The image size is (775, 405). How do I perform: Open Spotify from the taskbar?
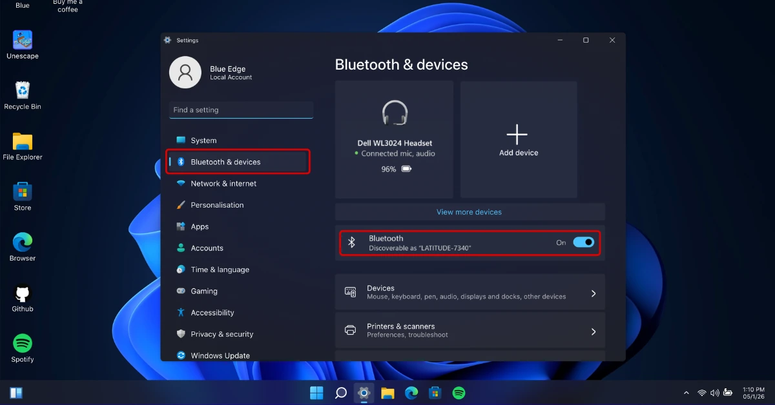point(459,393)
